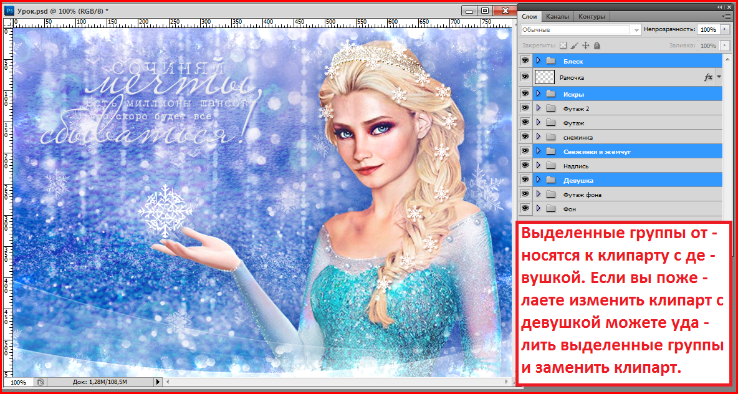Open the Непрозрачность slider arrow
738x394 pixels.
pos(724,29)
